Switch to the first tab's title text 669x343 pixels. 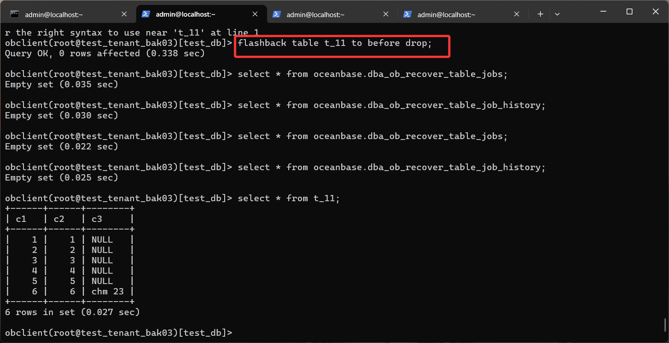pyautogui.click(x=54, y=14)
